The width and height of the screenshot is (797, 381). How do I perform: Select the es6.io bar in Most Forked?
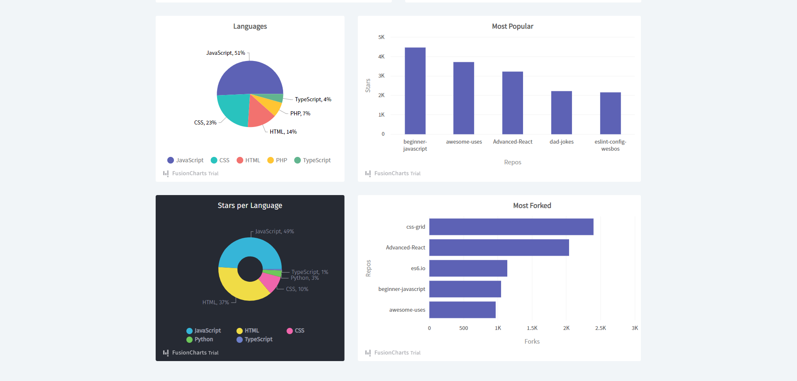pyautogui.click(x=468, y=269)
